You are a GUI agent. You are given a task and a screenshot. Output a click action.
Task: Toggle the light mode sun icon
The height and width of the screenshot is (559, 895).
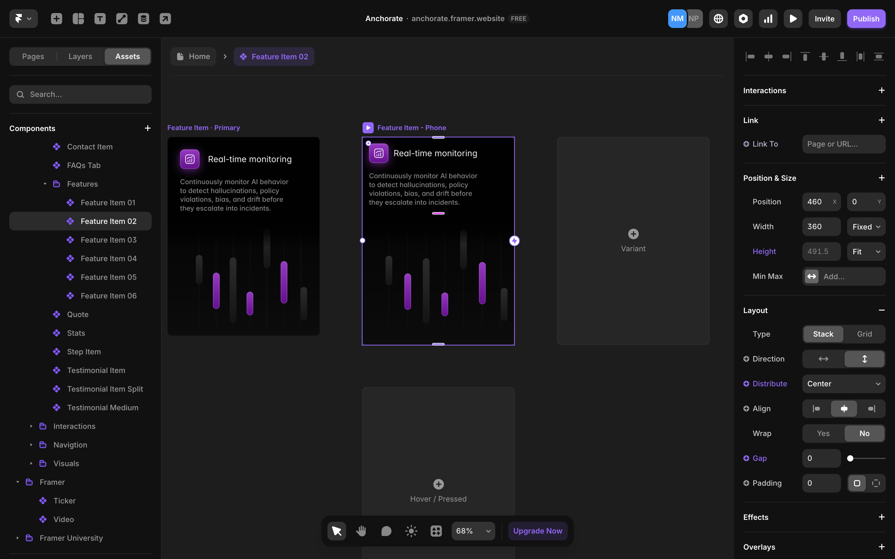coord(411,531)
